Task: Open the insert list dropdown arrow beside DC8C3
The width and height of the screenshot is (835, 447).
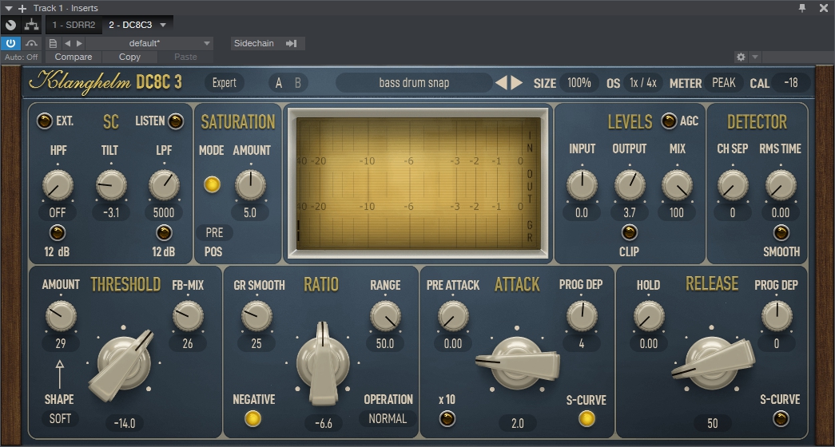Action: click(x=163, y=25)
